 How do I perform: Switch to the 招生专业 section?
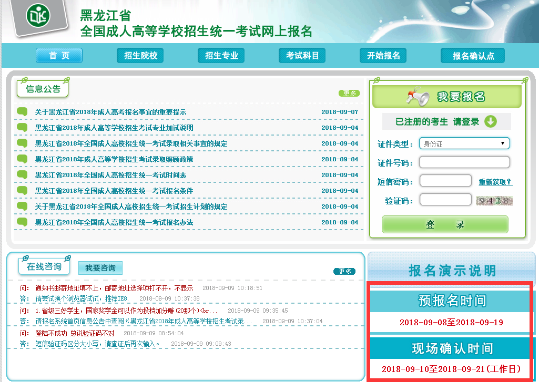pyautogui.click(x=221, y=55)
